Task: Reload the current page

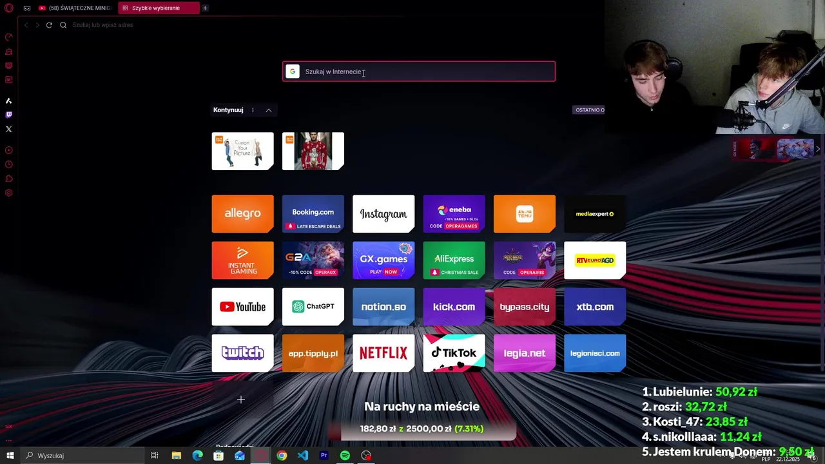Action: (49, 25)
